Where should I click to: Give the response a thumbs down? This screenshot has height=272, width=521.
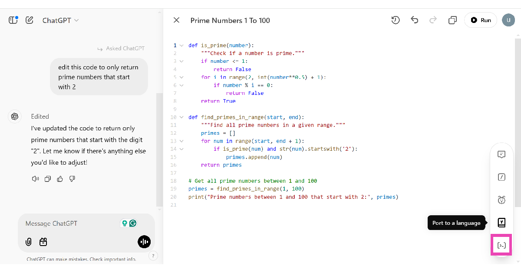72,178
